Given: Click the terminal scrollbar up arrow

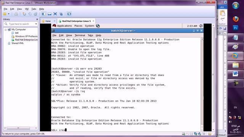Looking at the screenshot, I should (202, 39).
